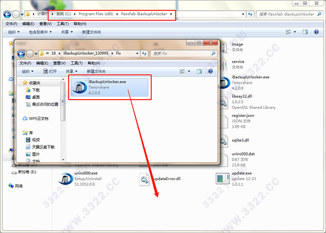The height and width of the screenshot is (233, 326).
Task: Open 查看(V) menu in Fix window
Action: click(x=59, y=63)
